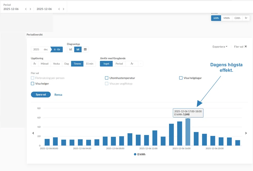The width and height of the screenshot is (253, 171).
Task: Switch to table view diagram icon
Action: [85, 49]
